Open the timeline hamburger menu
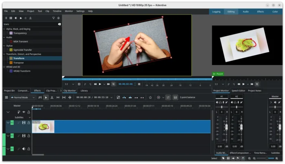 tap(6, 97)
